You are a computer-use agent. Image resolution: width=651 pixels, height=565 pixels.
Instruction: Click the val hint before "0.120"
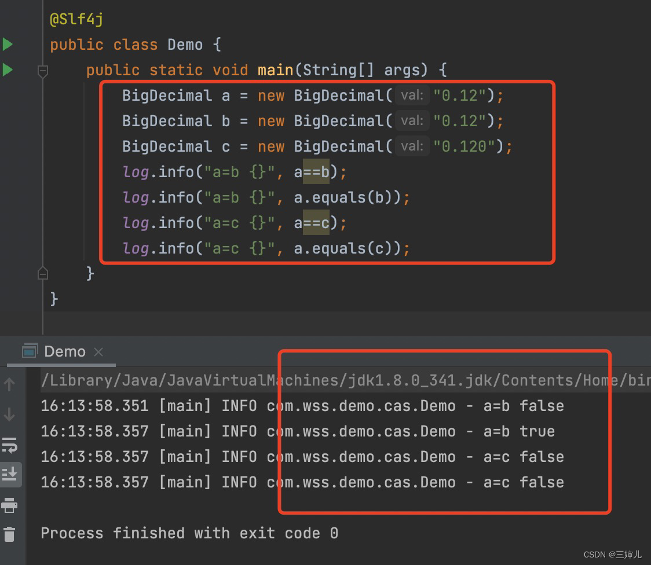click(x=412, y=146)
